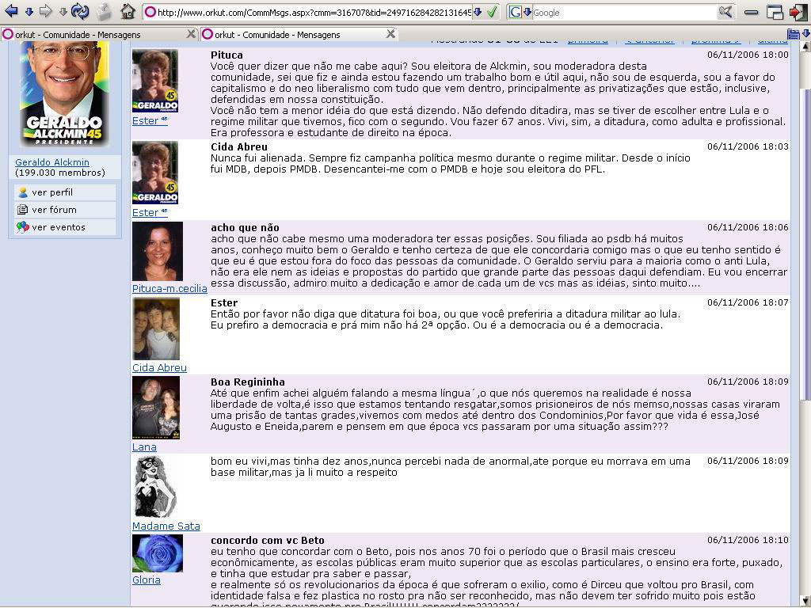
Task: Open the Geraldo Alckmin community link
Action: 52,162
